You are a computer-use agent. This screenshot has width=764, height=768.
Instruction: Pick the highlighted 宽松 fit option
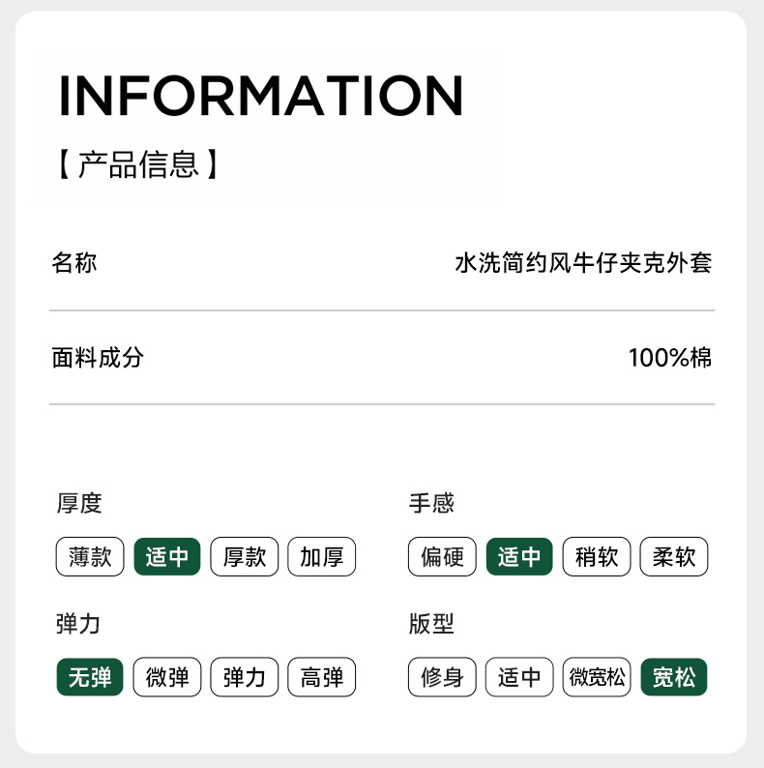click(x=674, y=677)
